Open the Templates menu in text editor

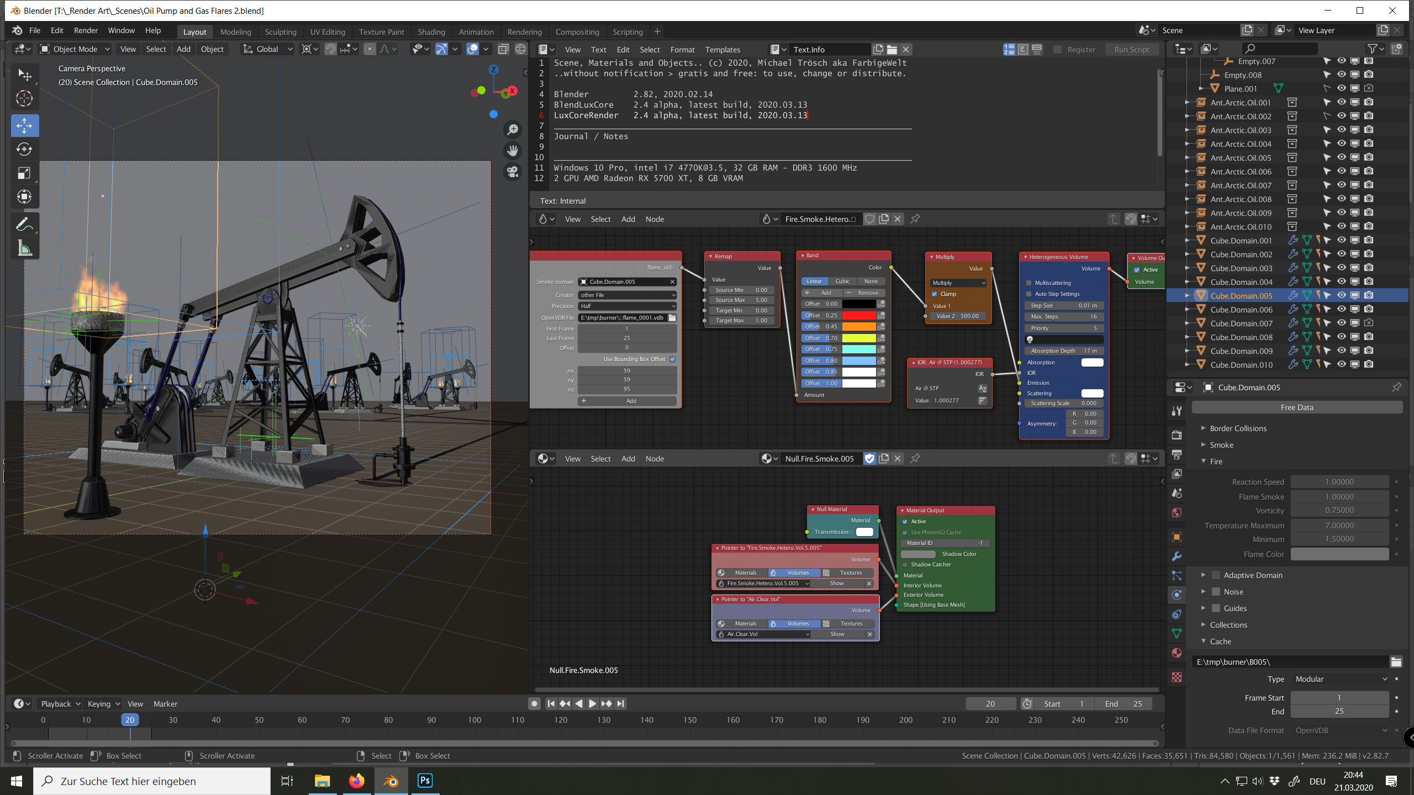(722, 49)
